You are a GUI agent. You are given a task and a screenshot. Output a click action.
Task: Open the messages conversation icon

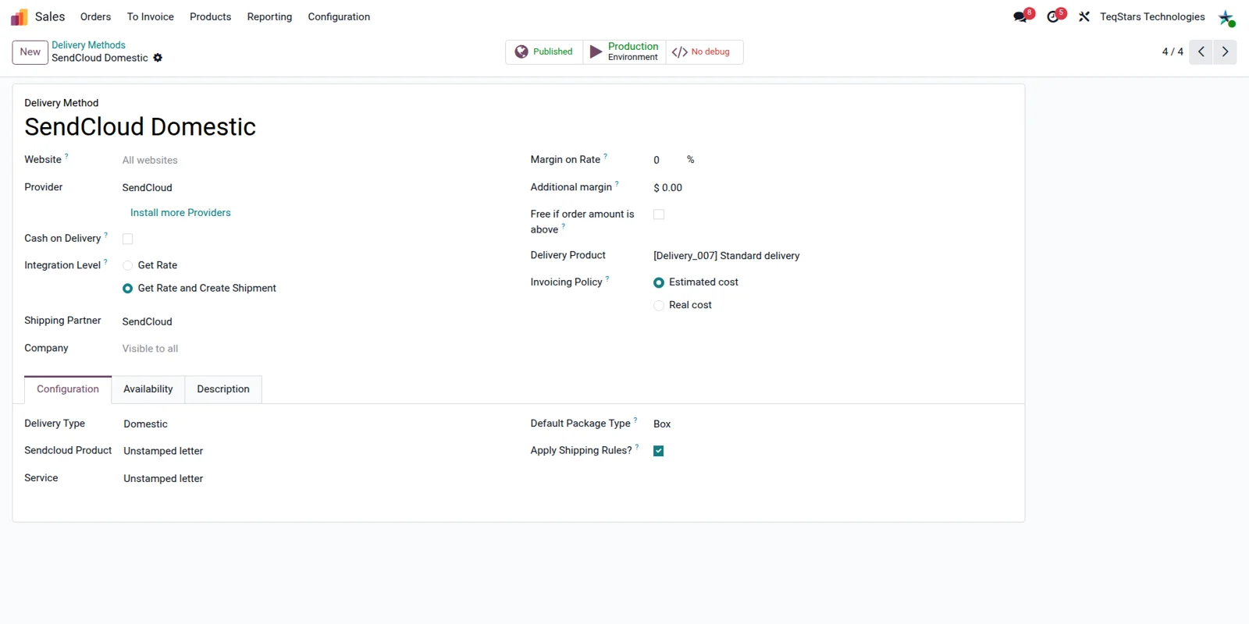tap(1020, 16)
